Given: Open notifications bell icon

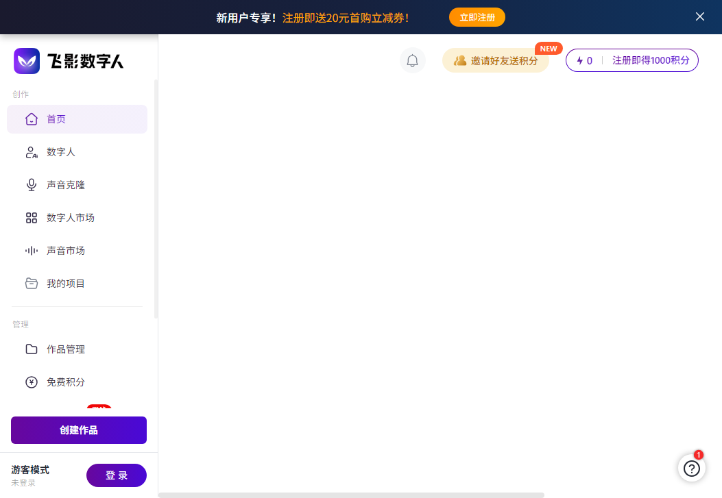Looking at the screenshot, I should pyautogui.click(x=413, y=60).
